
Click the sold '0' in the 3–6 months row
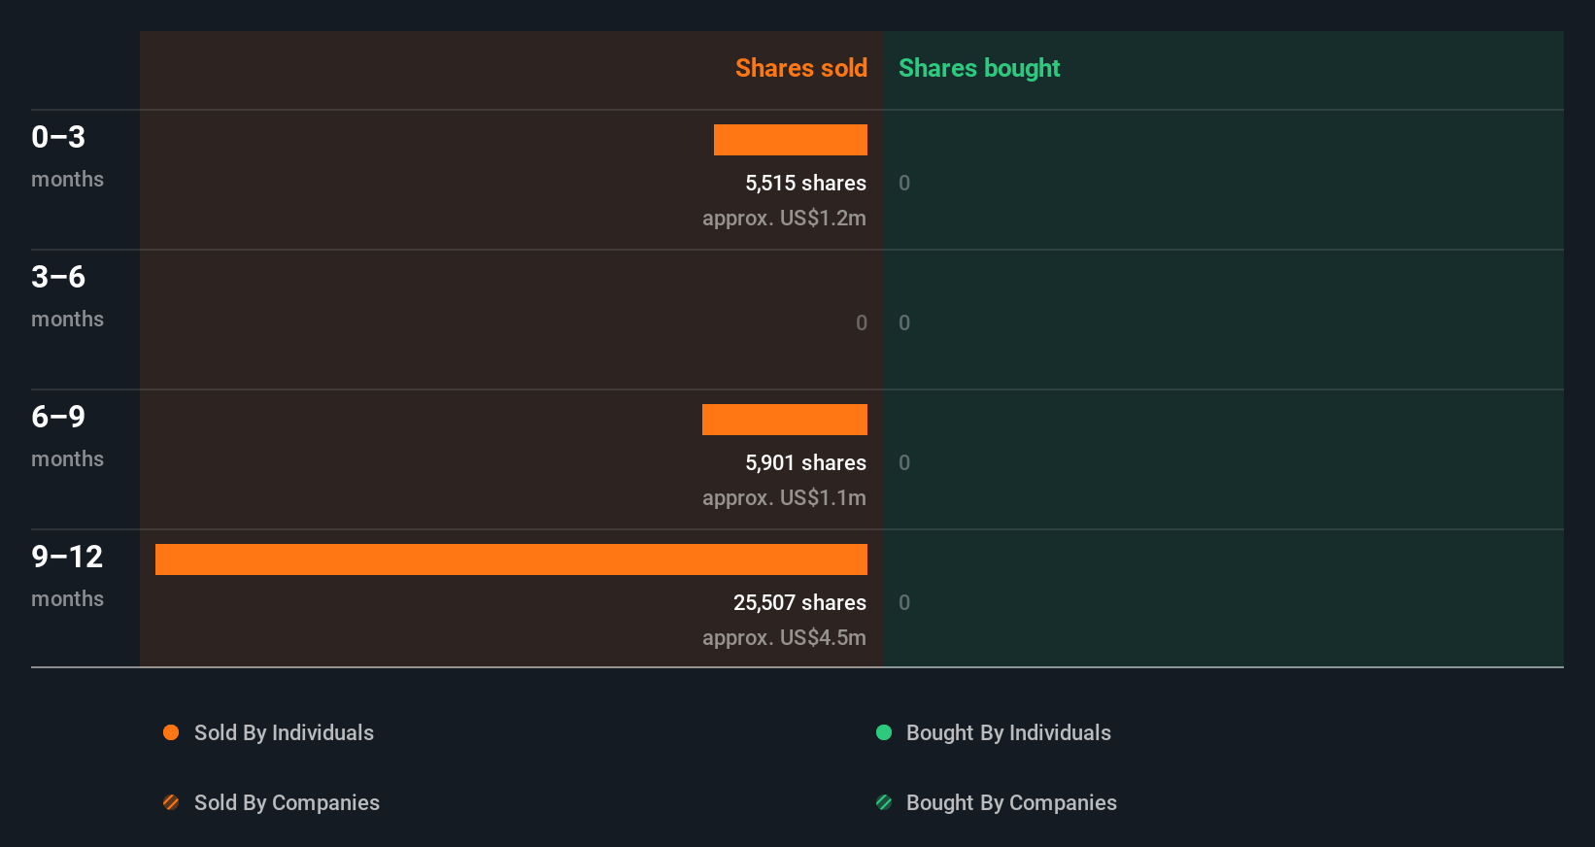click(x=862, y=322)
